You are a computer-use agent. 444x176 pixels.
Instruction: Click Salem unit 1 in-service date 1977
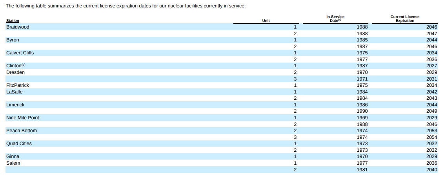[362, 163]
